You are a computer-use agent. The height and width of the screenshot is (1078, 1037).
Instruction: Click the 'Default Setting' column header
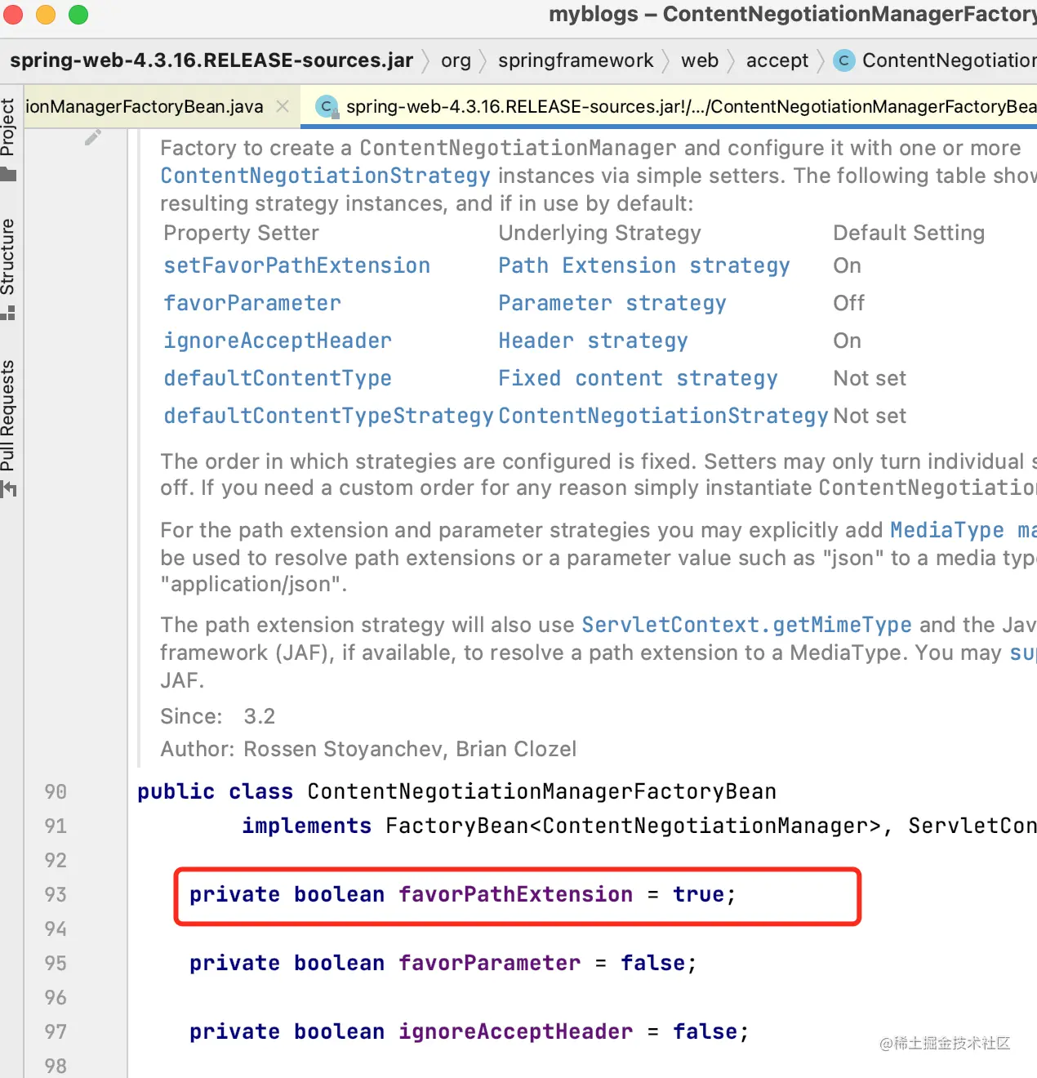coord(909,233)
